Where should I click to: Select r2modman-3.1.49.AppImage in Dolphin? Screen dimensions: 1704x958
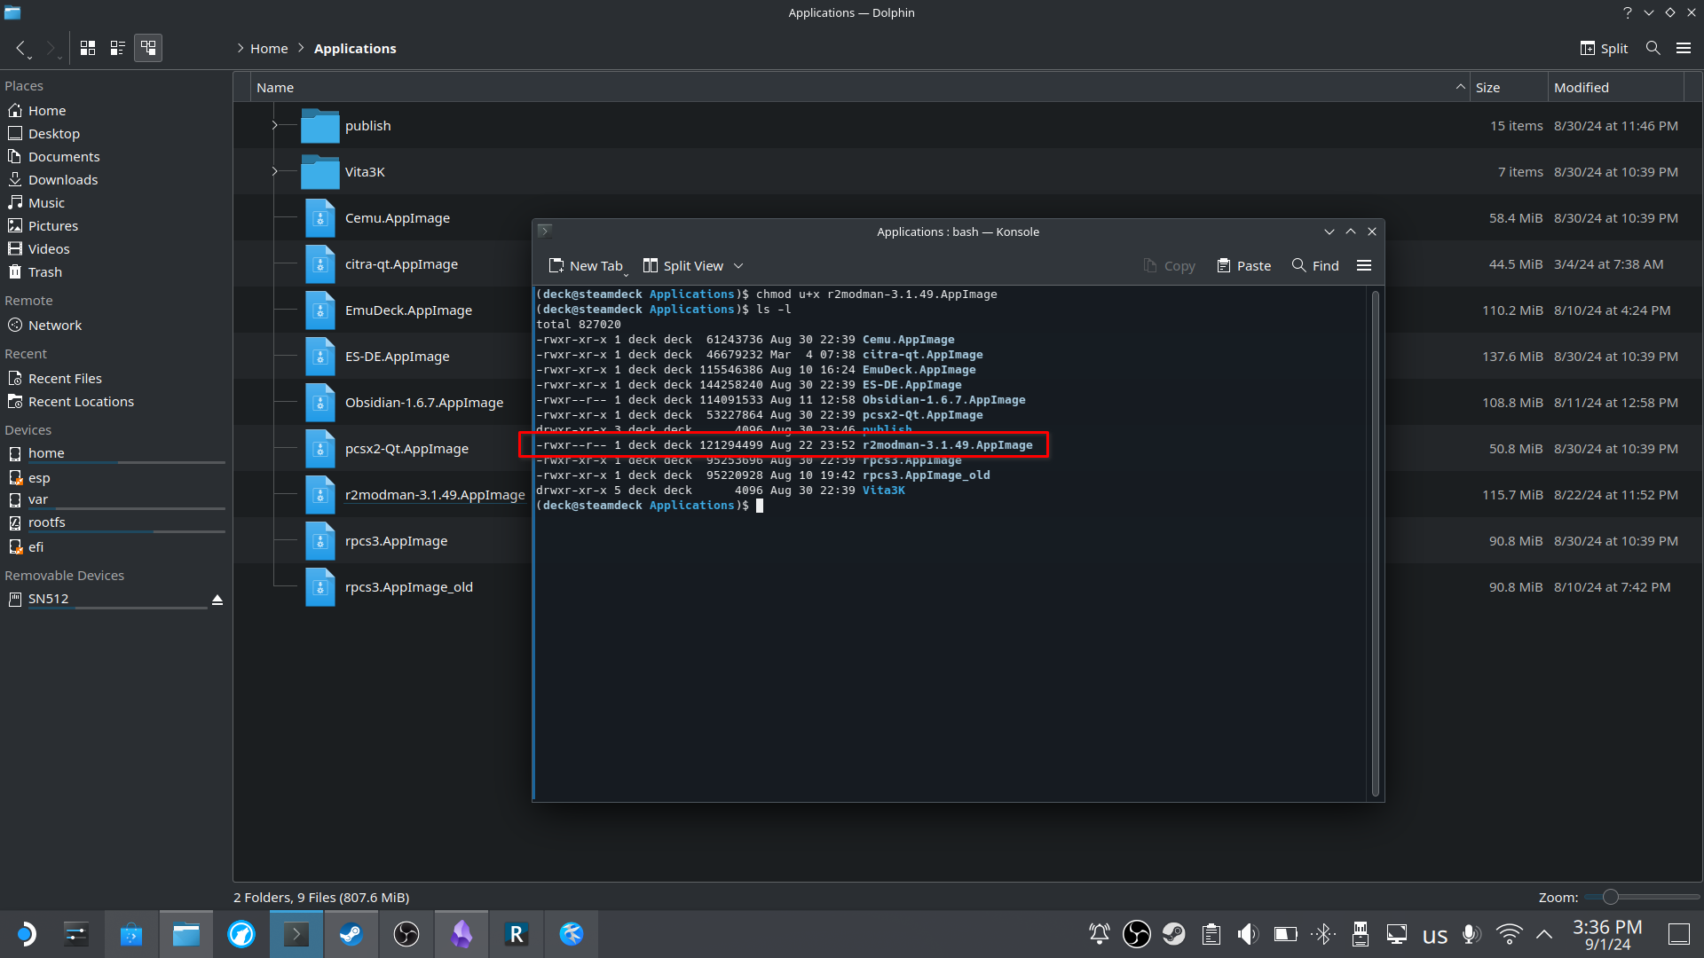pyautogui.click(x=435, y=495)
